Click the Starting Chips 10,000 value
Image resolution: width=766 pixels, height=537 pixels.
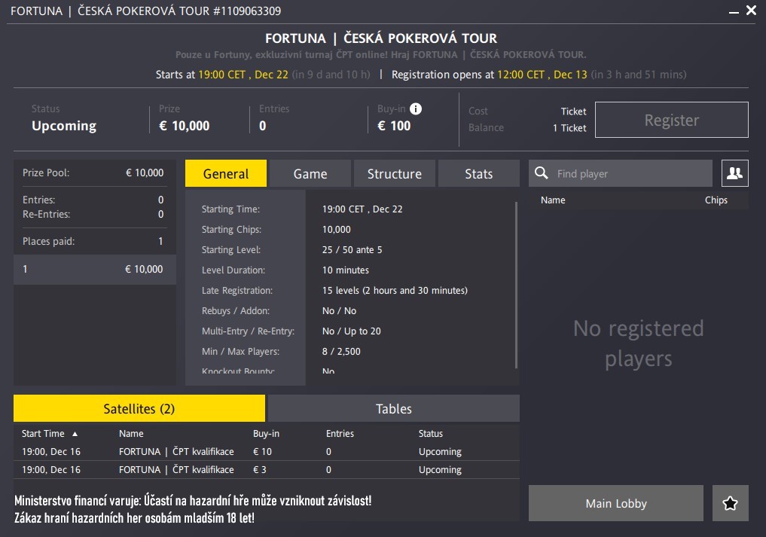[x=336, y=230]
